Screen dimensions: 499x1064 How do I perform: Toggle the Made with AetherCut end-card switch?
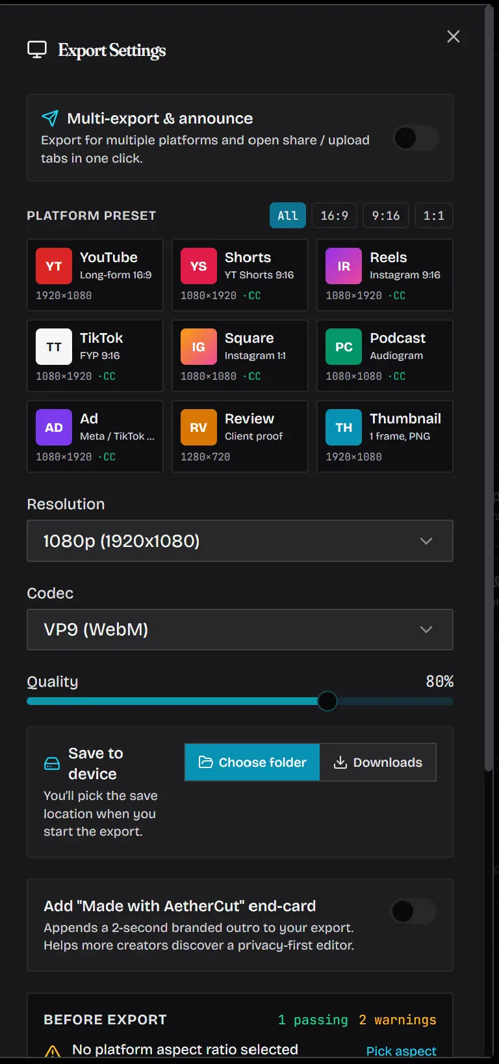[x=413, y=911]
